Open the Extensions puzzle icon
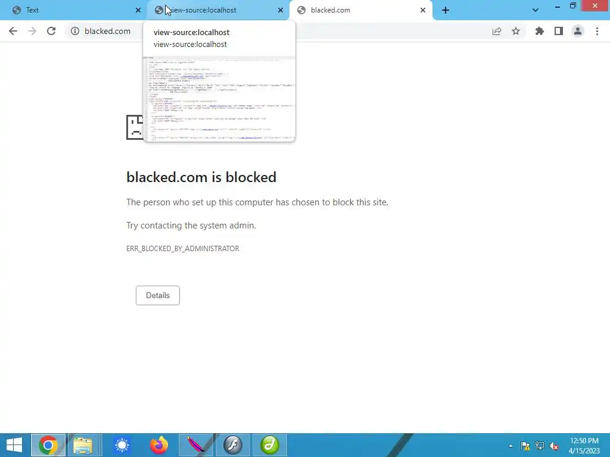Screen dimensions: 610x457 click(540, 31)
